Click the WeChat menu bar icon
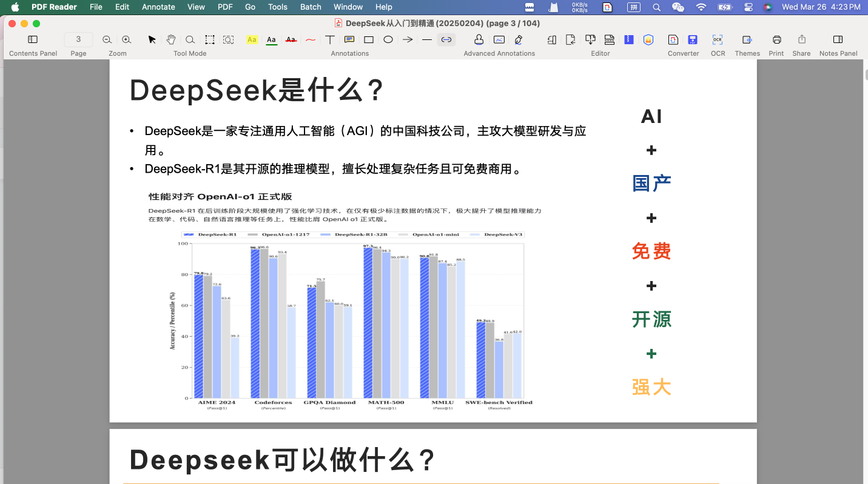Viewport: 868px width, 484px height. 678,7
